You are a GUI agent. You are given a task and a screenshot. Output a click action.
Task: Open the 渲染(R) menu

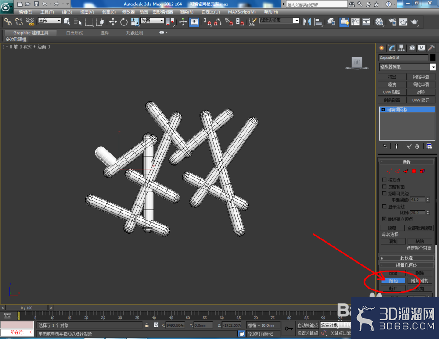pos(187,12)
